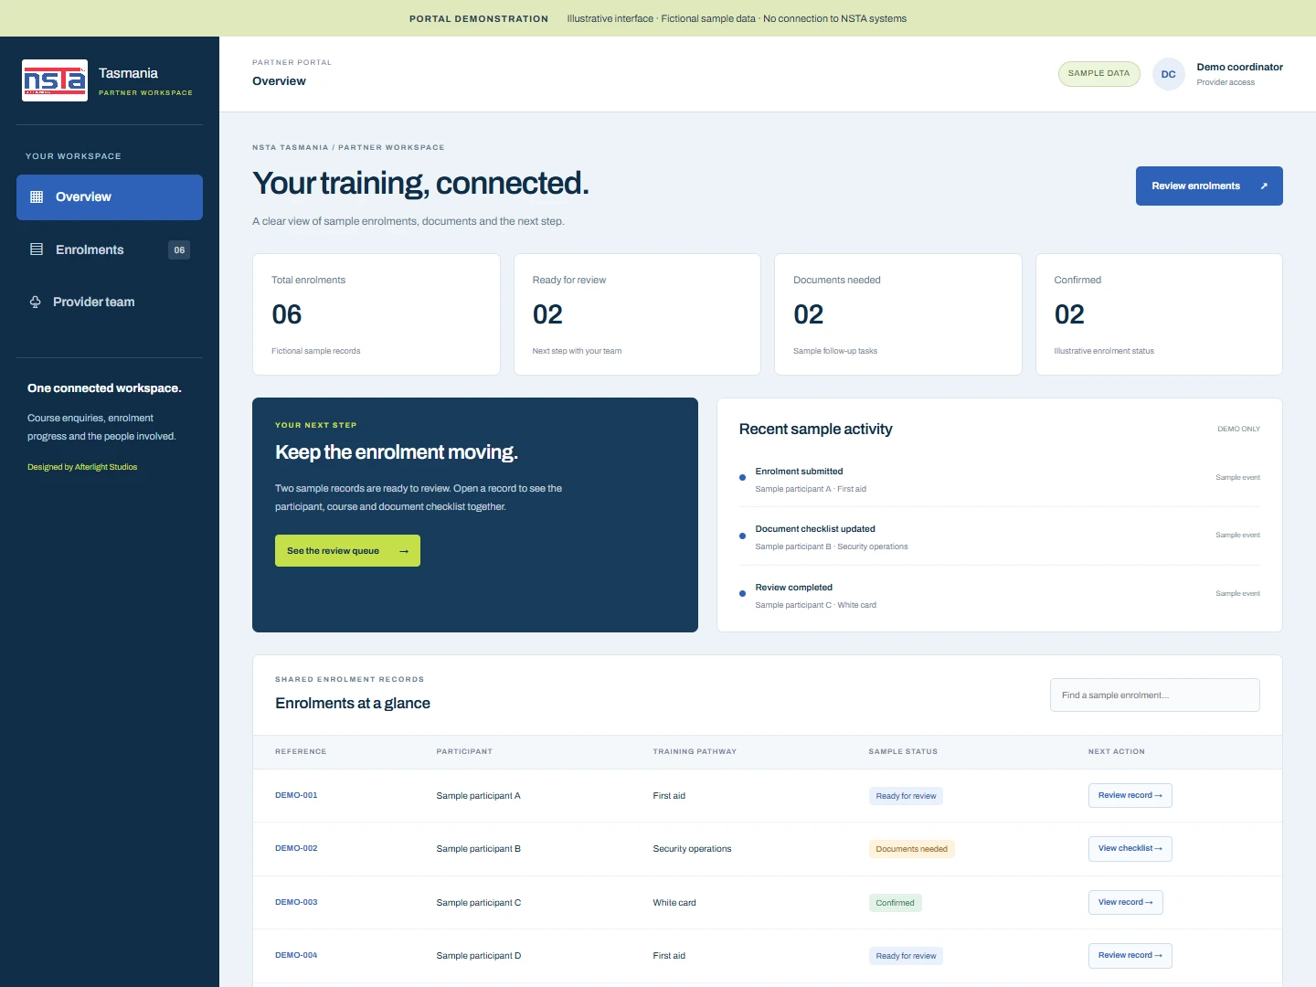Click the Confirmed status badge for DEMO-003

(895, 903)
